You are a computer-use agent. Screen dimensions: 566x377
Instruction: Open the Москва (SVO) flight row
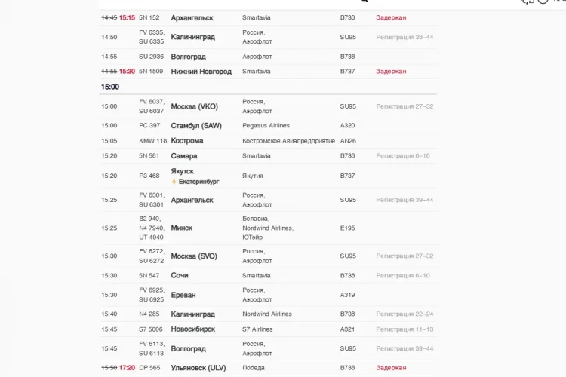(x=268, y=256)
